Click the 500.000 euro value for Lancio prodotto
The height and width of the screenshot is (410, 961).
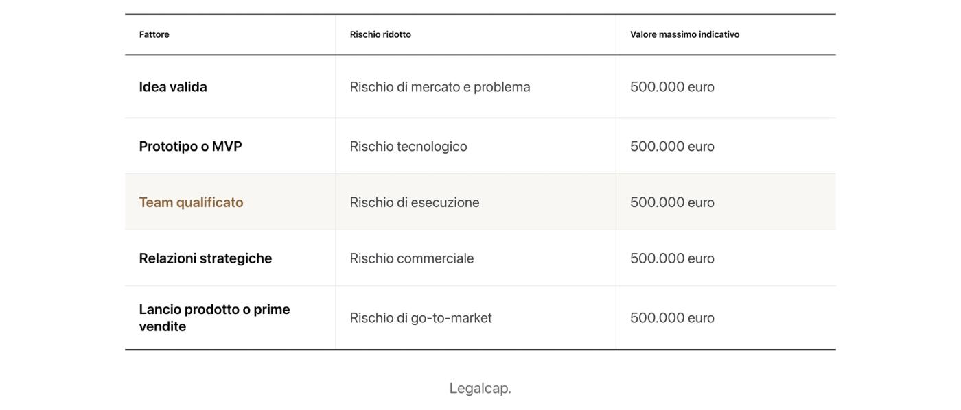click(x=672, y=318)
